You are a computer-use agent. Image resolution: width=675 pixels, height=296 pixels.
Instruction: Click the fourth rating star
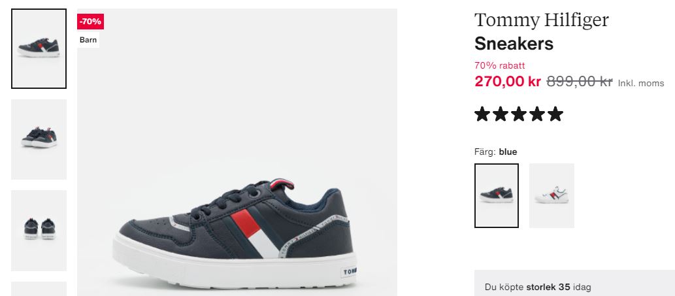pos(537,114)
